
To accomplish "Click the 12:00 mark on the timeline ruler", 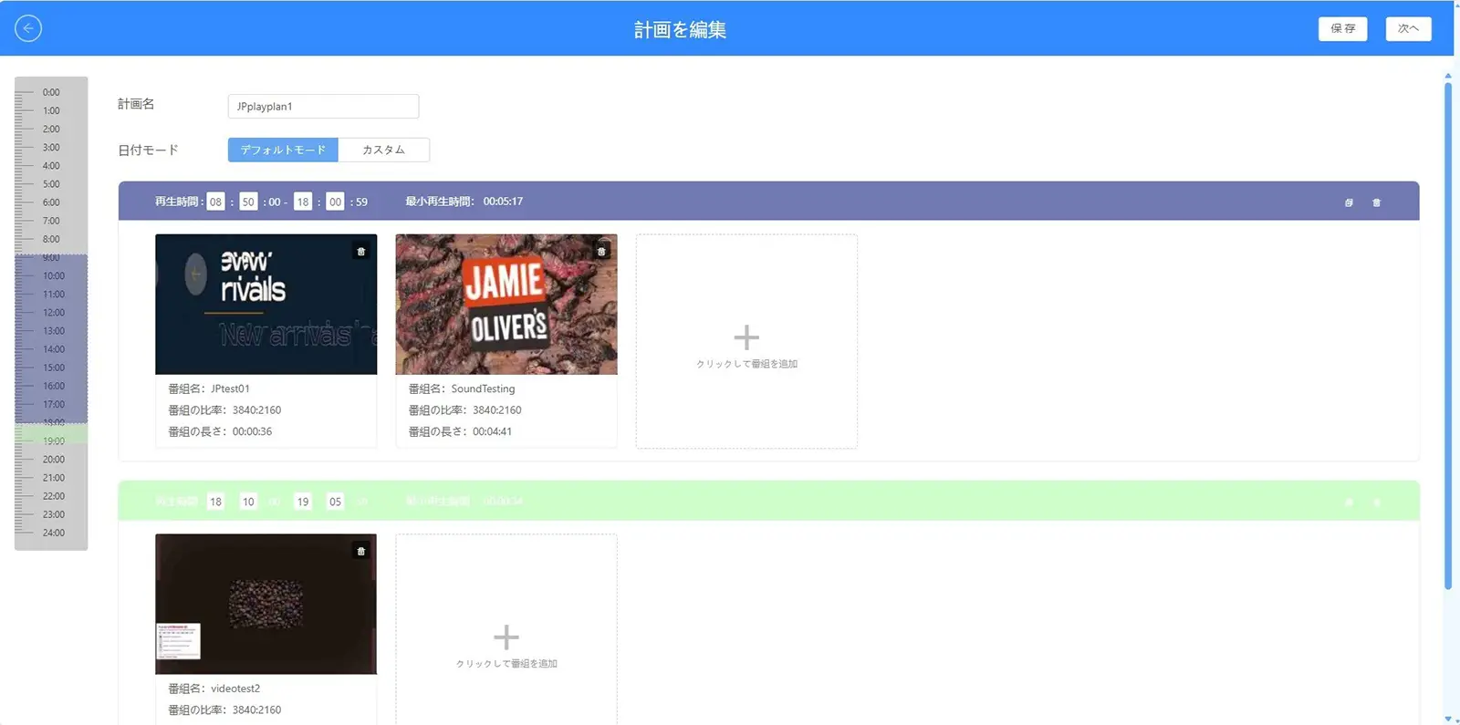I will pyautogui.click(x=54, y=313).
